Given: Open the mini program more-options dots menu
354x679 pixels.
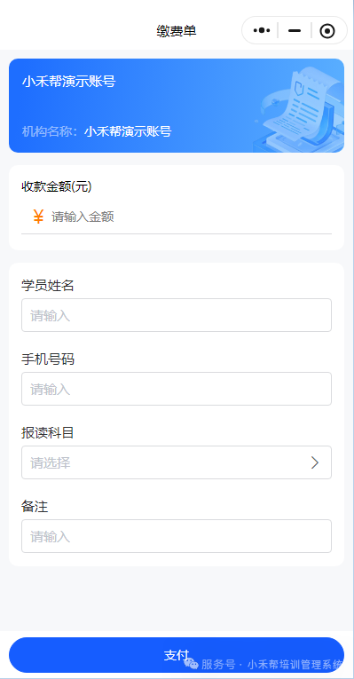Looking at the screenshot, I should (262, 30).
